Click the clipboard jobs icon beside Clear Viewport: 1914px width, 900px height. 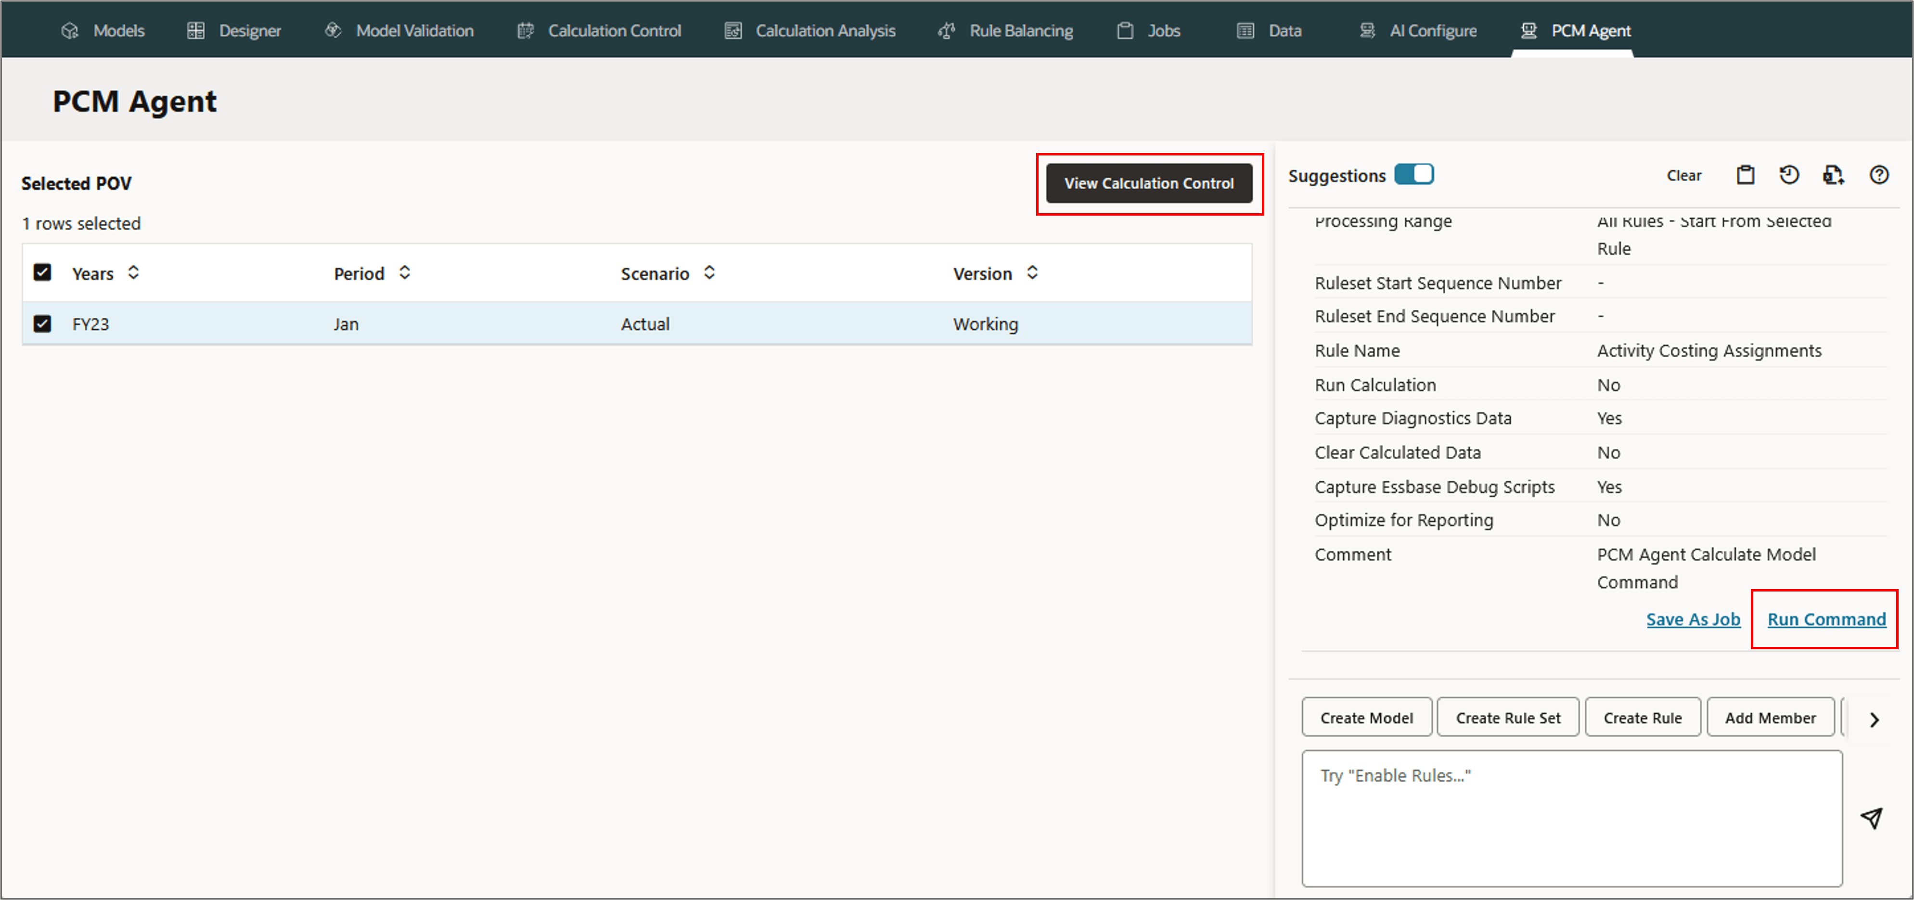[x=1745, y=175]
